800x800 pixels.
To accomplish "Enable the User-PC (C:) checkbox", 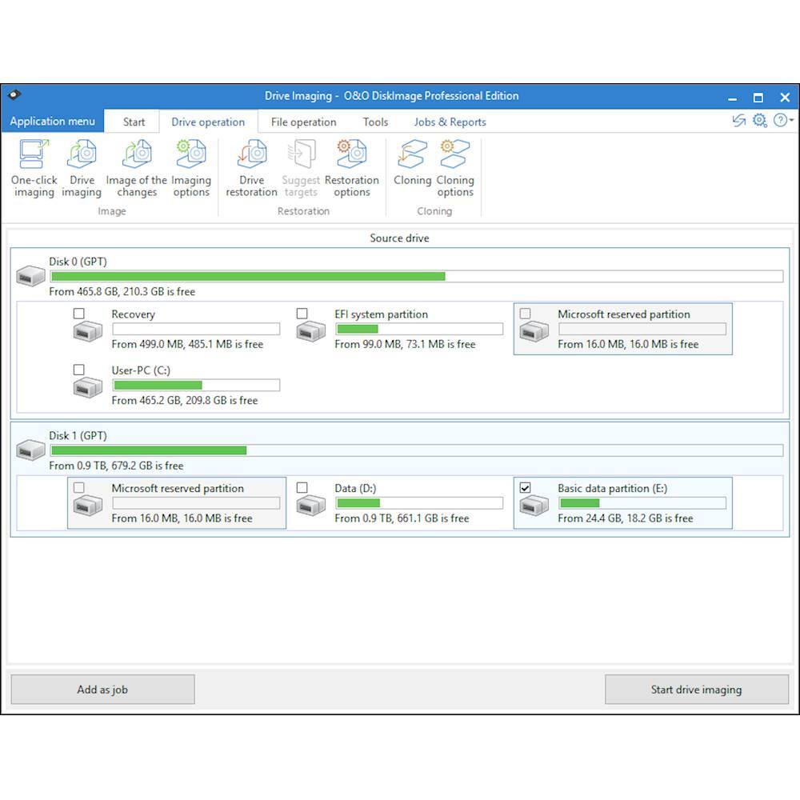I will tap(78, 370).
